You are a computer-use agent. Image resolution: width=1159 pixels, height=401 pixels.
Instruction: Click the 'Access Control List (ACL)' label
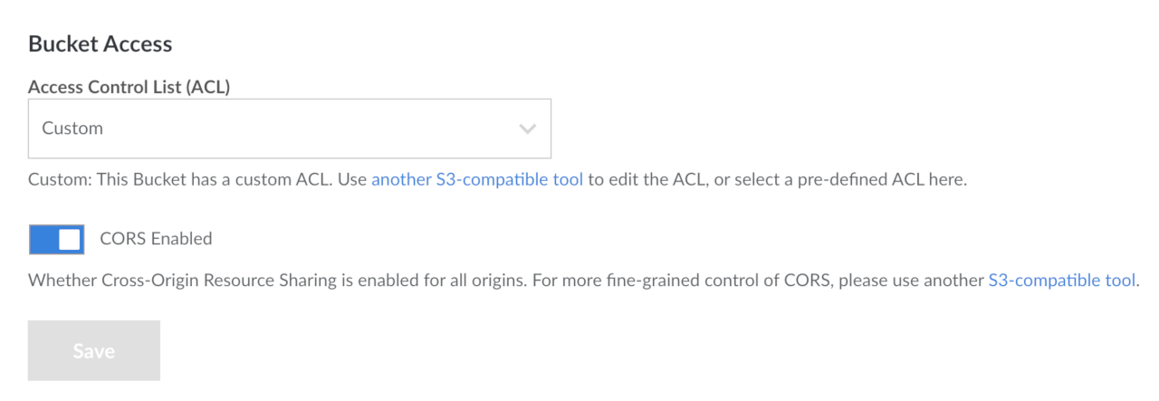point(129,87)
